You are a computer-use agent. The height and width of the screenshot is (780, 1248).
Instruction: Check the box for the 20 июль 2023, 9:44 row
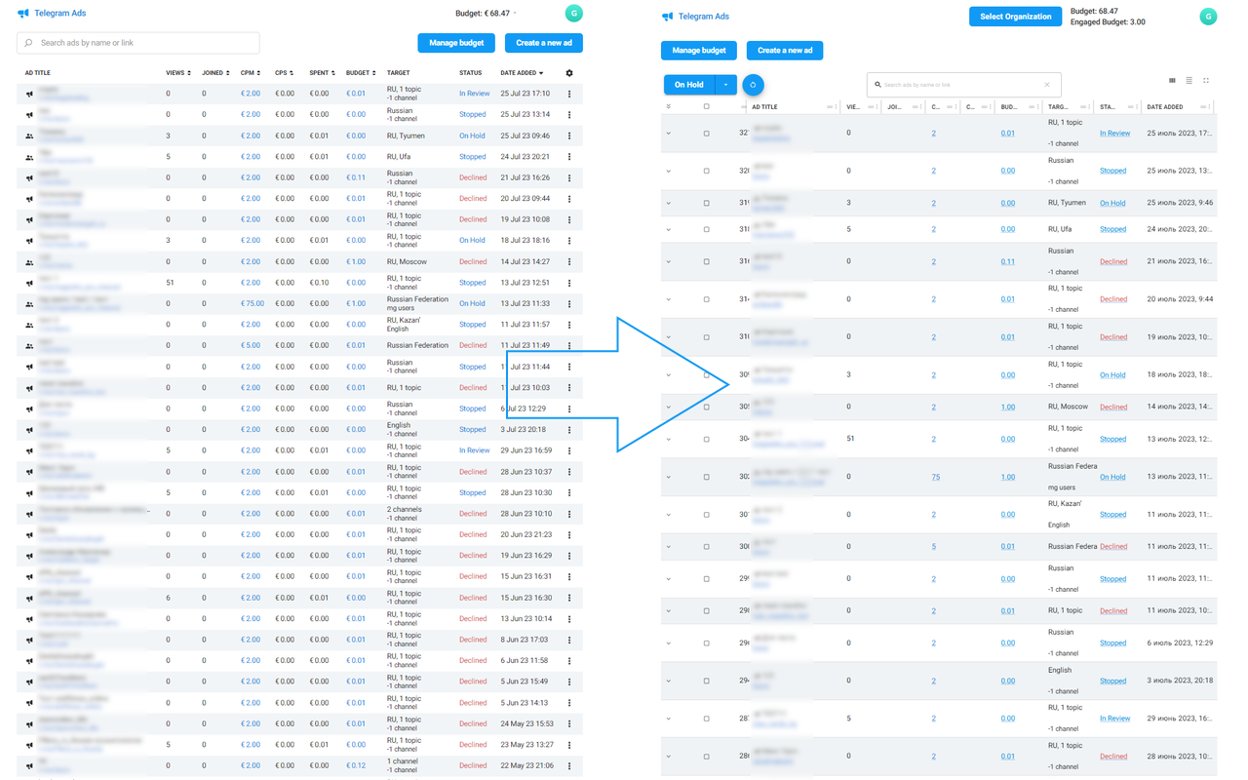707,299
